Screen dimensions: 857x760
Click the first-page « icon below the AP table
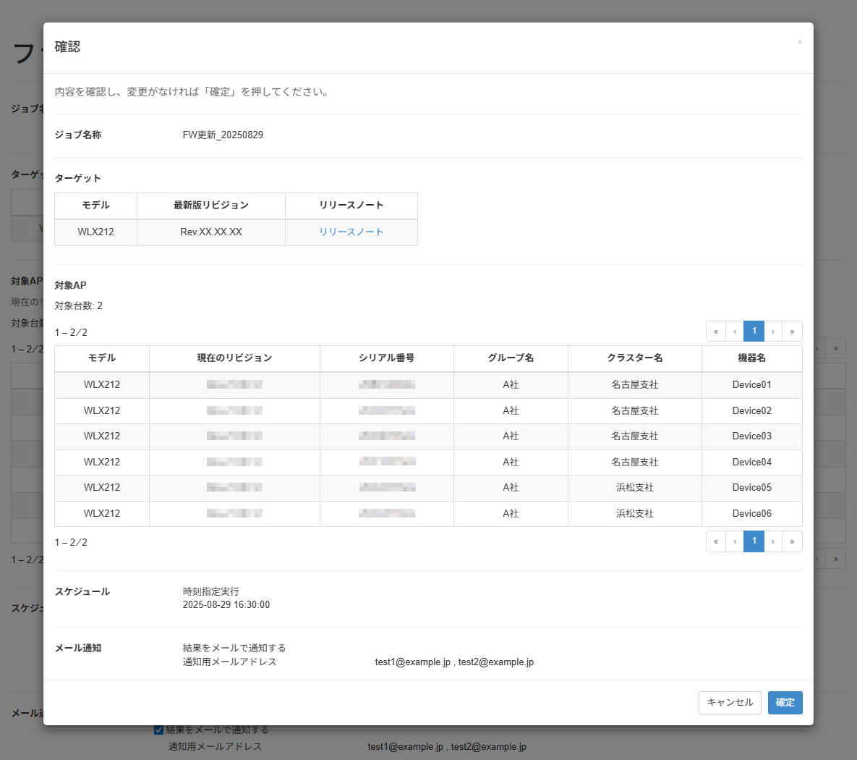click(x=715, y=541)
